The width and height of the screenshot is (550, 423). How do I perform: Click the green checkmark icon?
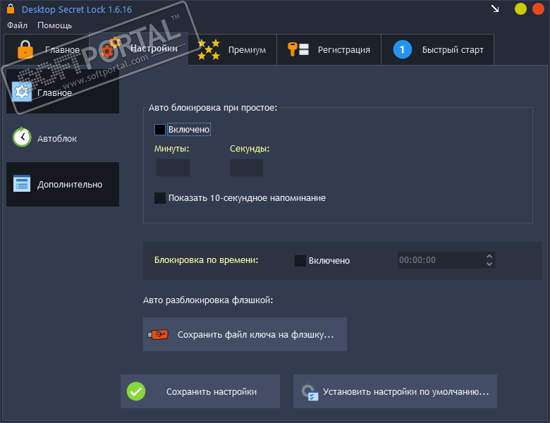(136, 391)
